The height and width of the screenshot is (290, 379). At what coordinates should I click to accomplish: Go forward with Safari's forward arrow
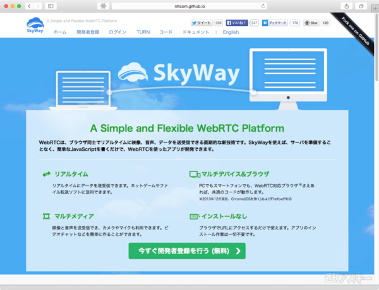(38, 6)
